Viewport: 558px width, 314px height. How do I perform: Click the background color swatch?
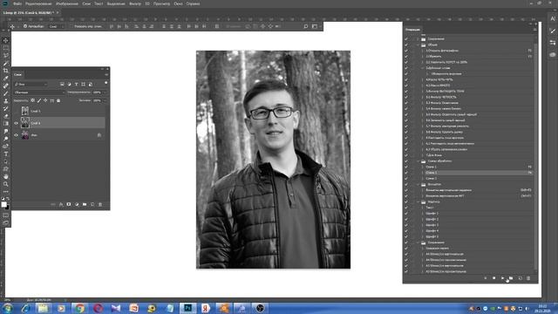coord(8,208)
